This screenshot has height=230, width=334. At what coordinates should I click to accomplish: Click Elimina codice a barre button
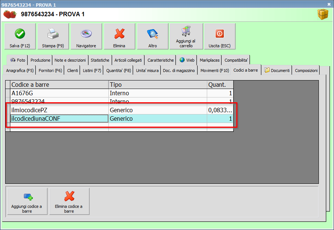click(69, 201)
